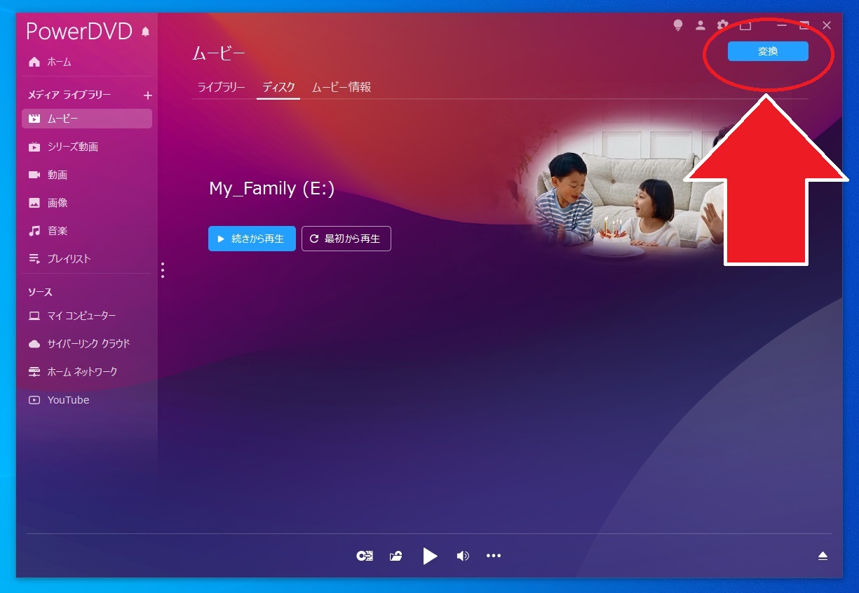Image resolution: width=859 pixels, height=593 pixels.
Task: Select the ディスク tab
Action: [278, 88]
